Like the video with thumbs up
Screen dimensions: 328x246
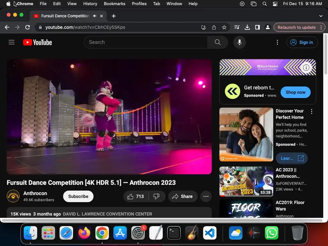[135, 196]
